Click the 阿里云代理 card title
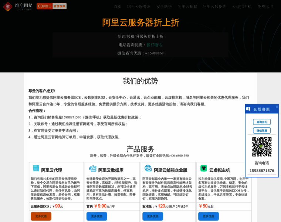The image size is (281, 222). pos(52,170)
